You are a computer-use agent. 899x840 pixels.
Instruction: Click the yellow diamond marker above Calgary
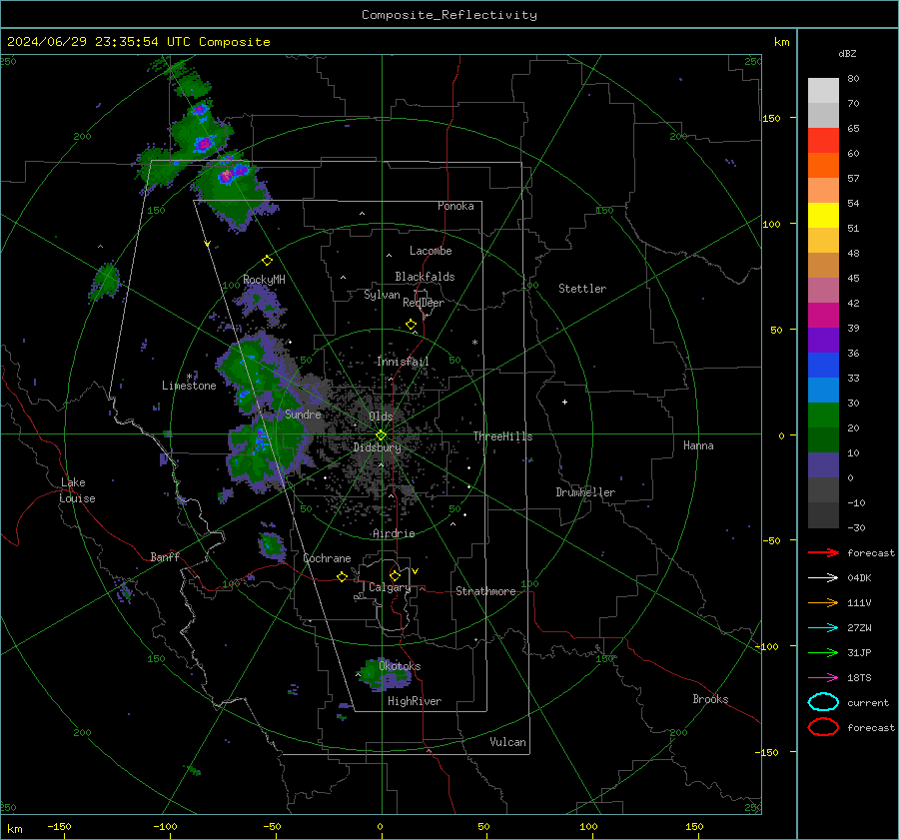tap(395, 575)
